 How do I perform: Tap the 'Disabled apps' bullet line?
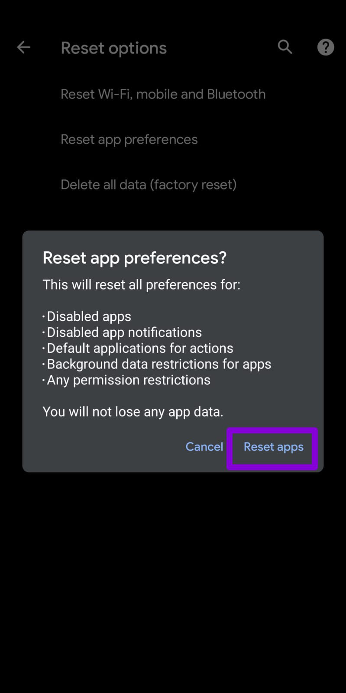[x=89, y=316]
